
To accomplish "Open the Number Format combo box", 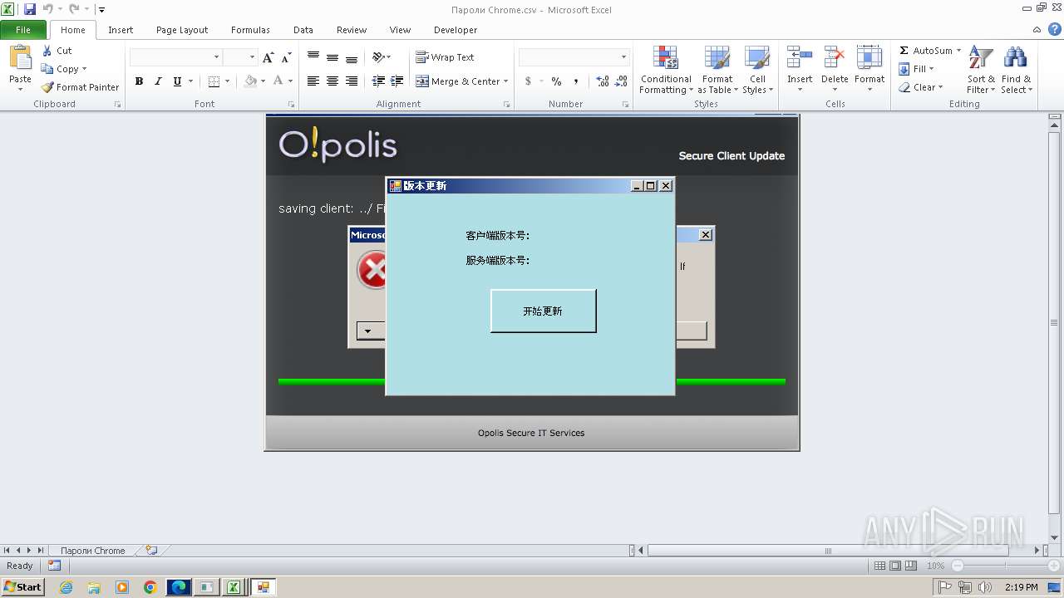I will pyautogui.click(x=574, y=57).
